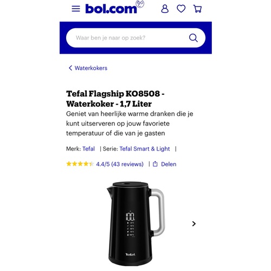Click the Tefal Flagship KO8508 product title
Image resolution: width=271 pixels, height=271 pixels.
point(115,99)
